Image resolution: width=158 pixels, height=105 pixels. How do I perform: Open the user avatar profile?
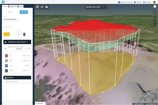pos(154,2)
